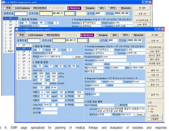Click the 반응평가 field showing PR
The height and width of the screenshot is (131, 169).
96,94
